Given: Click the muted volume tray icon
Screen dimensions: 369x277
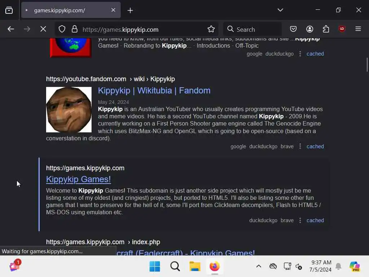Looking at the screenshot, I should point(299,267).
